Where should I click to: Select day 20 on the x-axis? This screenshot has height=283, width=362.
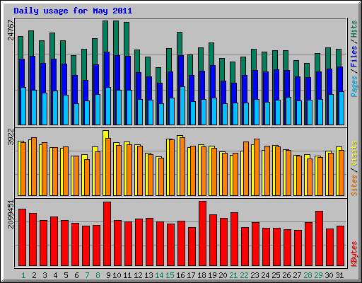(x=223, y=275)
